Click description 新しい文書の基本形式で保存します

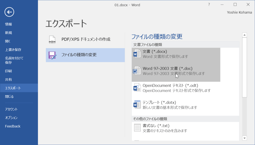[x=170, y=107]
